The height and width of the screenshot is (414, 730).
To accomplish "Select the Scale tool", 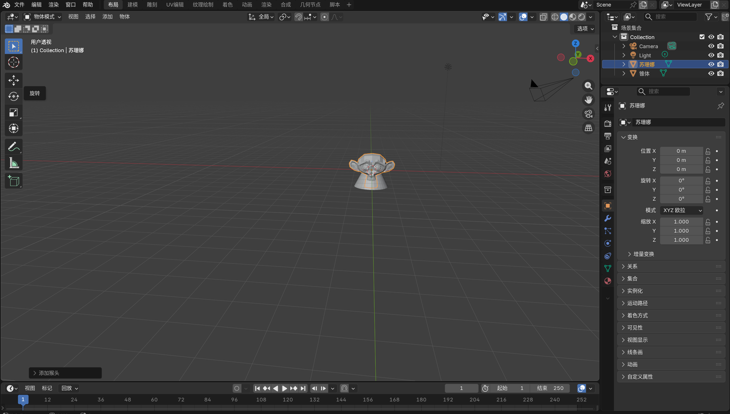I will 13,113.
